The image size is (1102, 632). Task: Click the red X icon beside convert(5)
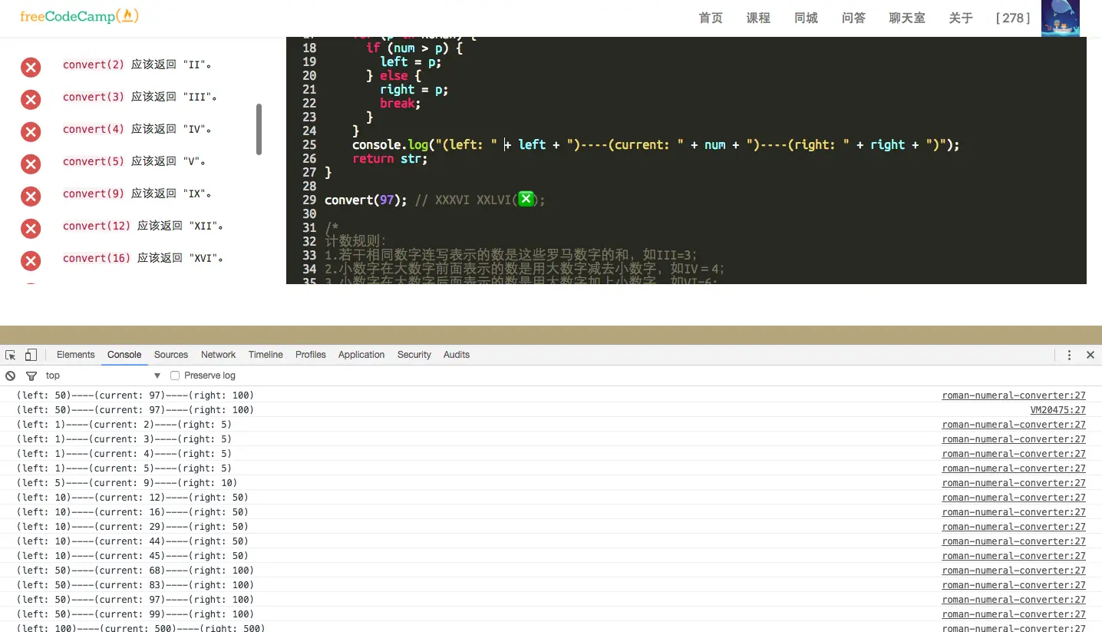coord(31,164)
